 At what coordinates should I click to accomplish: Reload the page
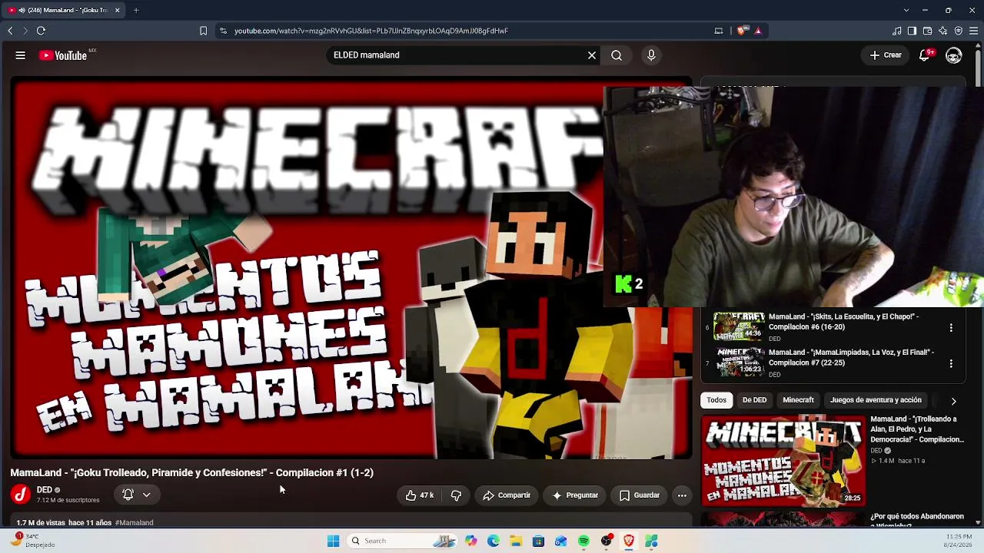[41, 31]
